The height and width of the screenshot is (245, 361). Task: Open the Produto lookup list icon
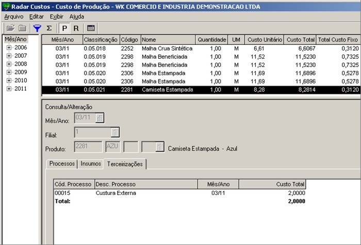(159, 148)
